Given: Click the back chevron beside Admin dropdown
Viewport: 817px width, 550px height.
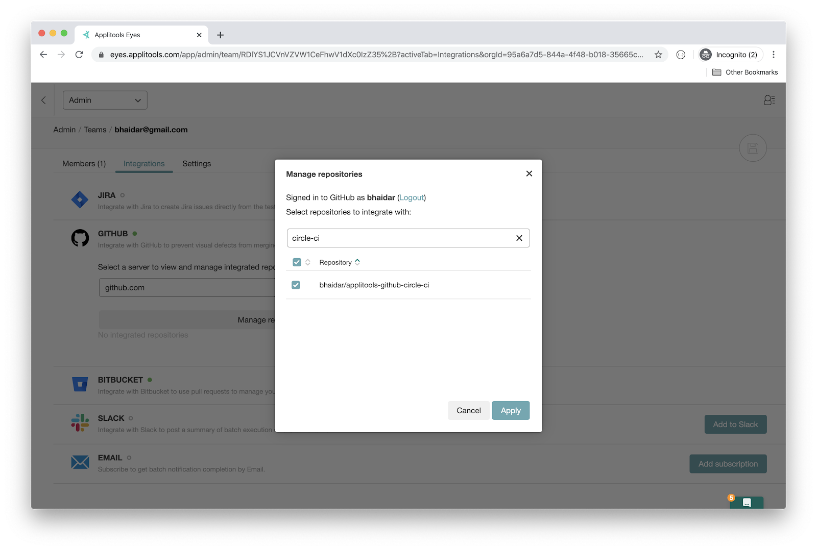Looking at the screenshot, I should click(44, 101).
